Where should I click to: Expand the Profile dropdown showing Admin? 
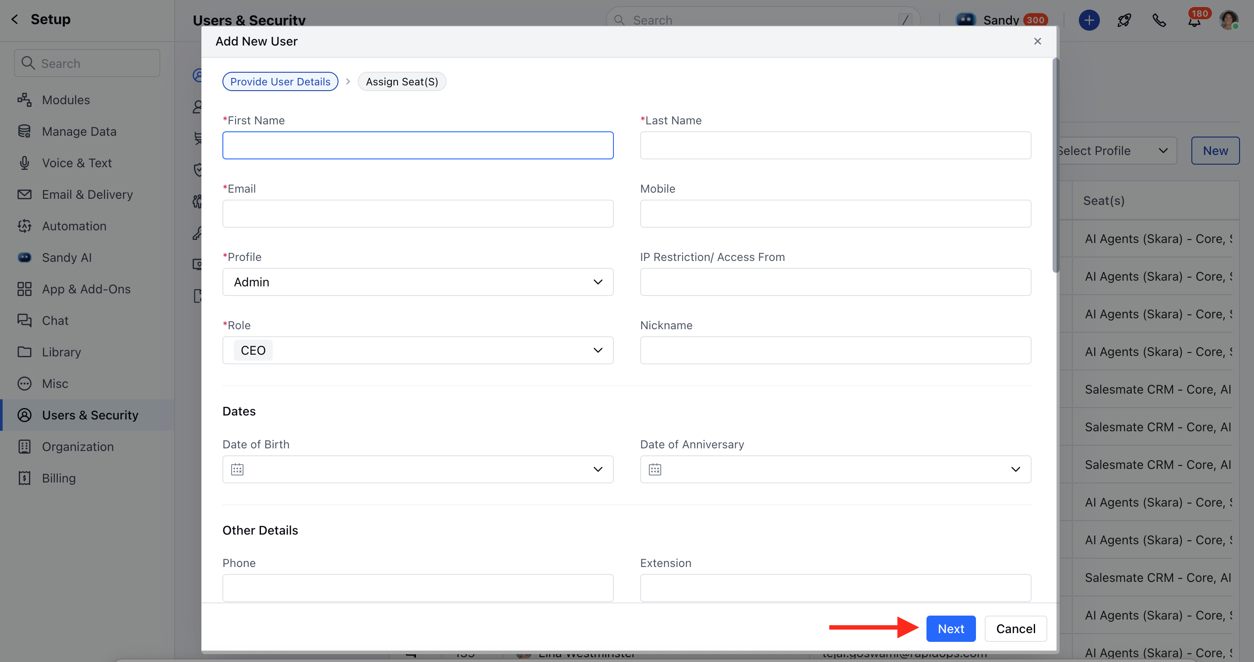coord(418,282)
